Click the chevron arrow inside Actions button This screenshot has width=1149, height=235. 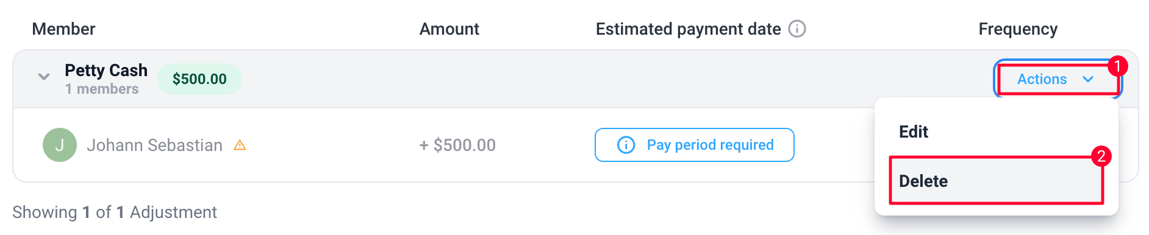(1088, 79)
